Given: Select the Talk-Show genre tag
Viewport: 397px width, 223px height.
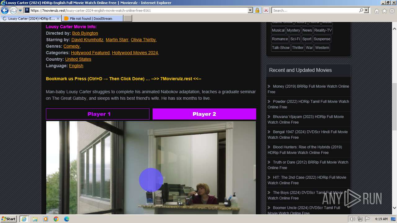Looking at the screenshot, I should tap(281, 48).
